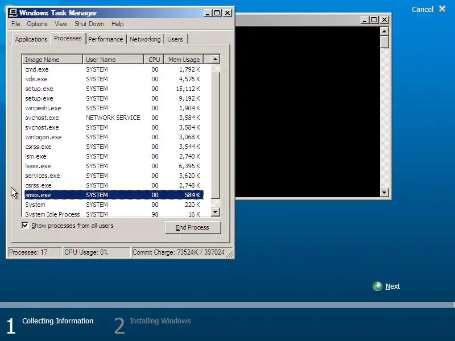Click process list scroll down arrow
Screen dimensions: 455x341
coord(216,212)
